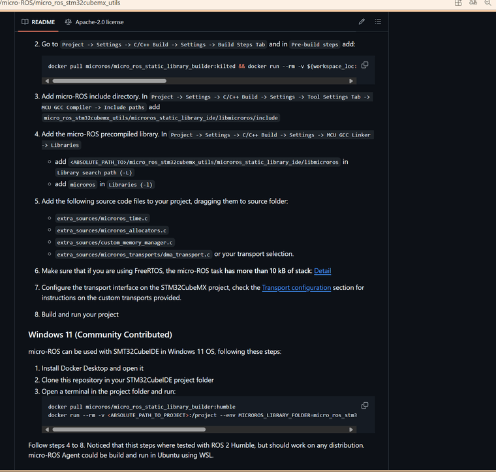The image size is (496, 472).
Task: Click the humble code block scrollbar thumb
Action: [x=129, y=430]
